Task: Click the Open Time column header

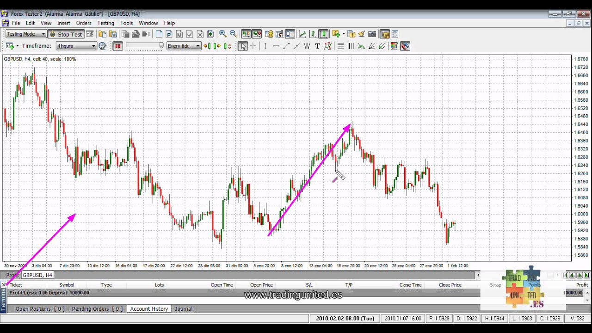Action: point(222,285)
